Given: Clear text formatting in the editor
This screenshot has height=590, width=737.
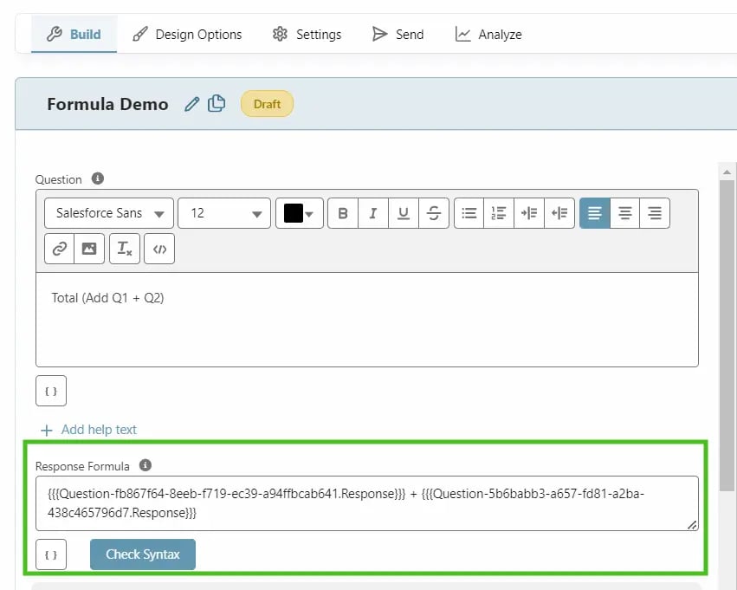Looking at the screenshot, I should (125, 249).
